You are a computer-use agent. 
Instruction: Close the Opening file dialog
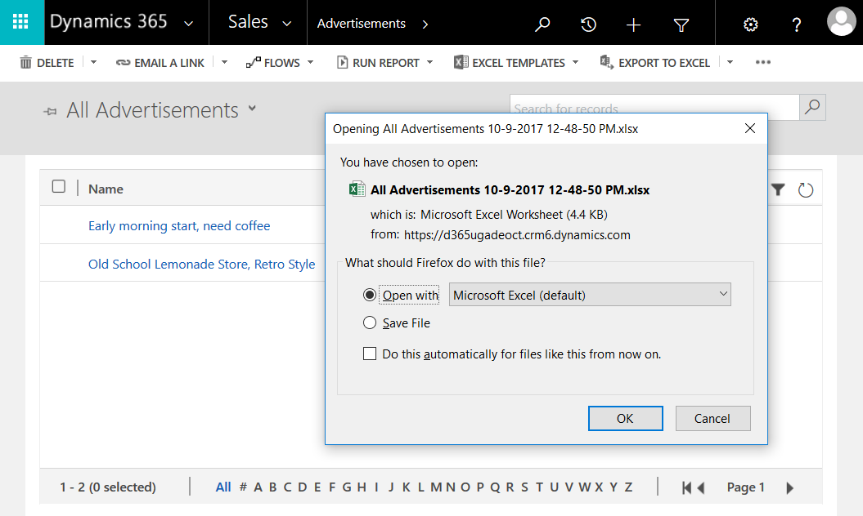[749, 128]
